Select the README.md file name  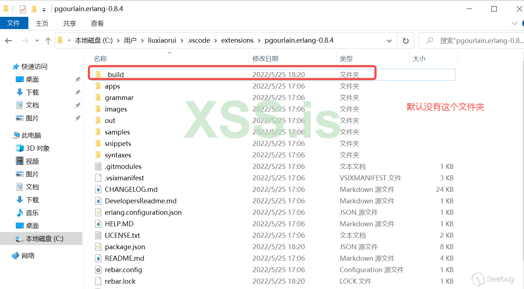tap(125, 258)
